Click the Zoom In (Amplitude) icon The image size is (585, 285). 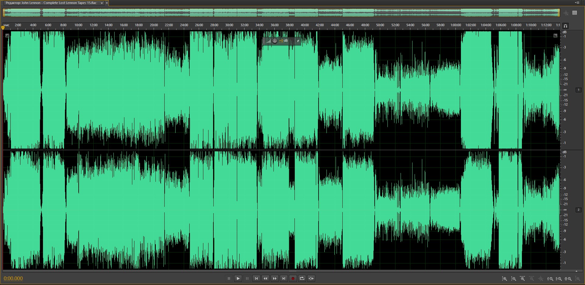pos(505,279)
